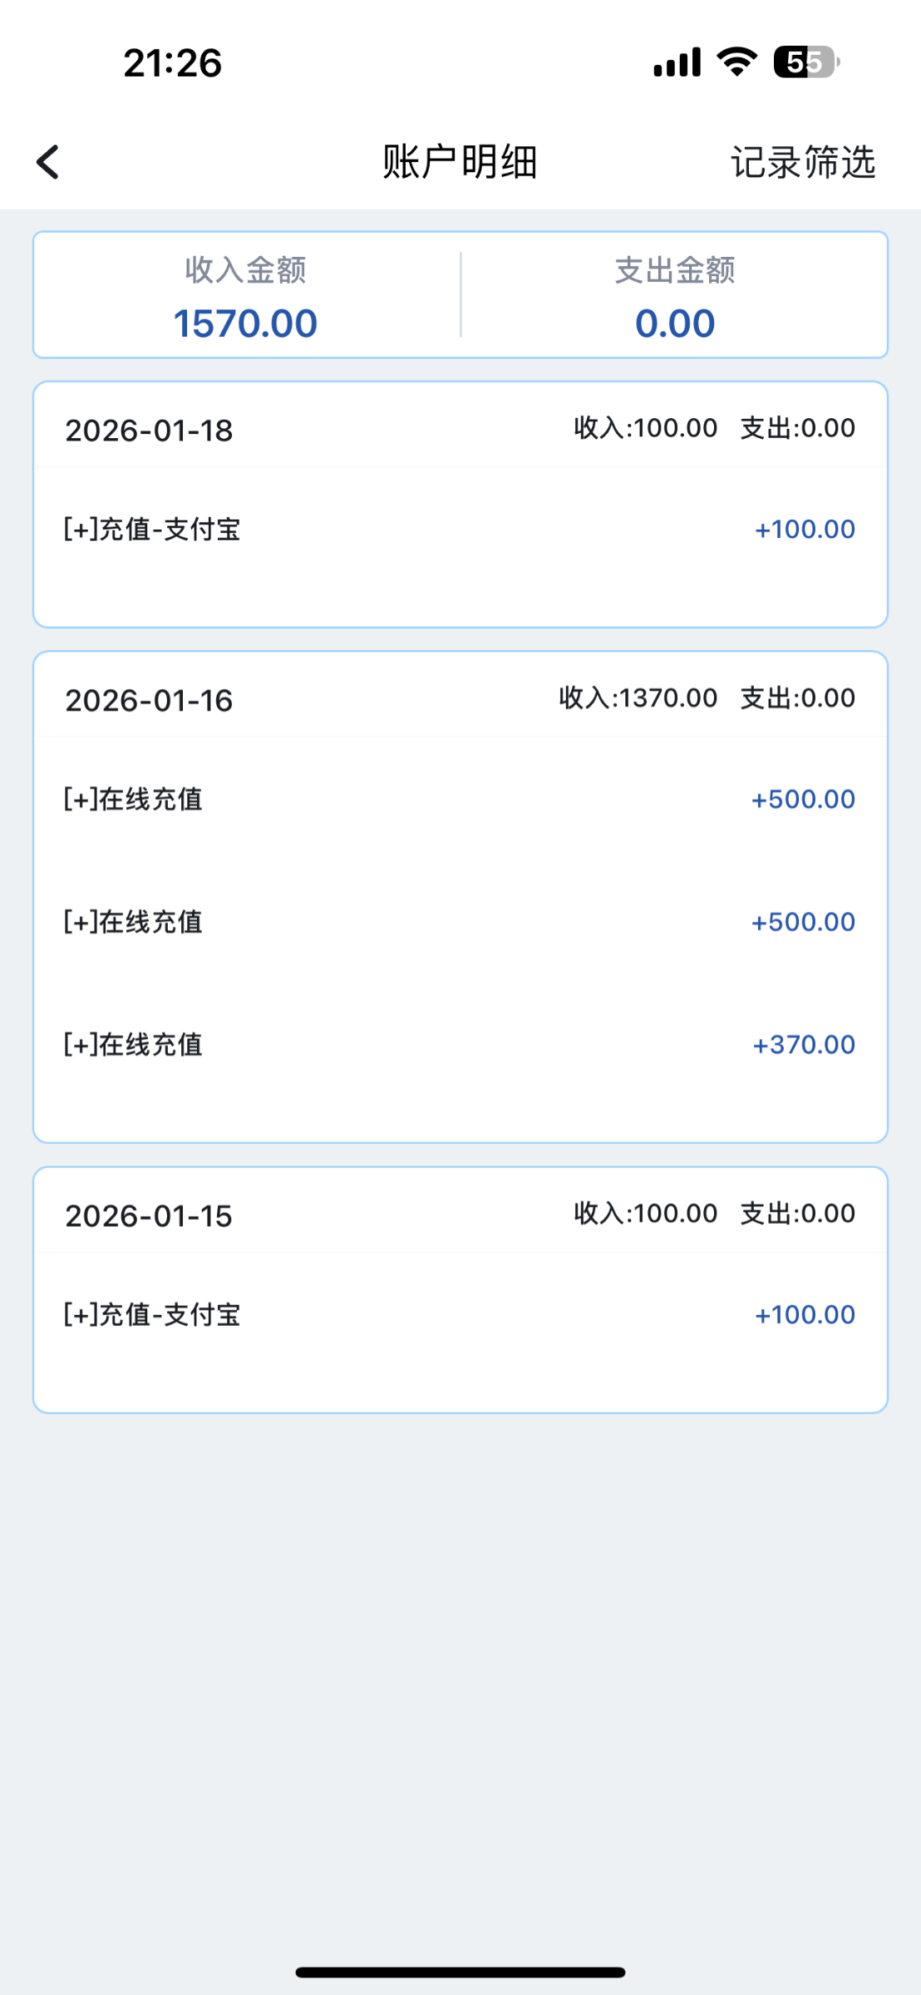
Task: Tap the 账户明细 page title
Action: click(460, 162)
